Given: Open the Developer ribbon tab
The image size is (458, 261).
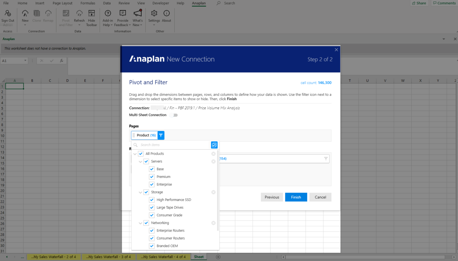Looking at the screenshot, I should tap(161, 3).
